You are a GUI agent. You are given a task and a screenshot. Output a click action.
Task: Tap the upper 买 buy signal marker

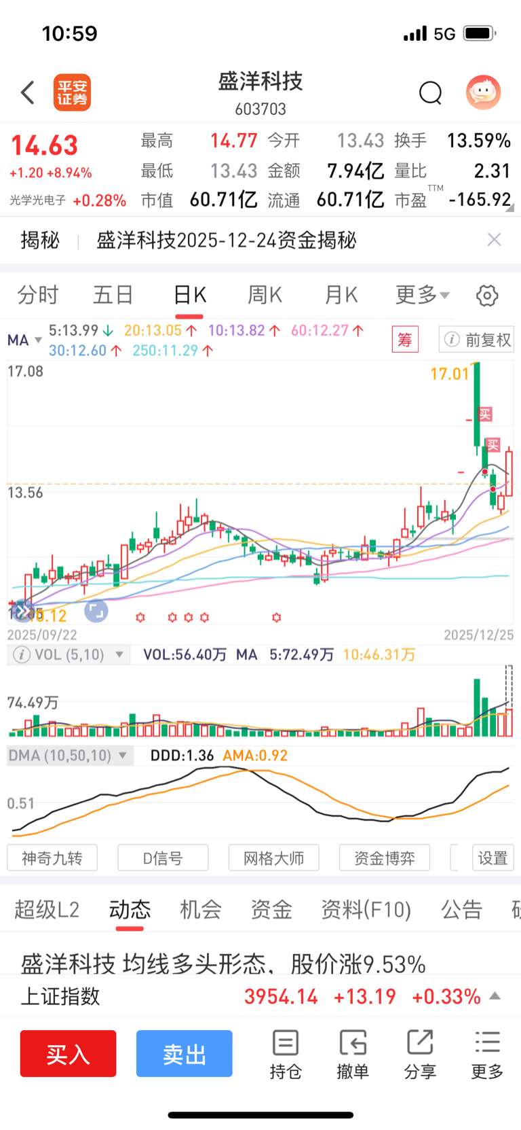tap(484, 414)
